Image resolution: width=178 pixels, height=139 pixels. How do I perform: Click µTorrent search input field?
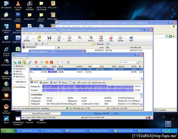(x=127, y=62)
